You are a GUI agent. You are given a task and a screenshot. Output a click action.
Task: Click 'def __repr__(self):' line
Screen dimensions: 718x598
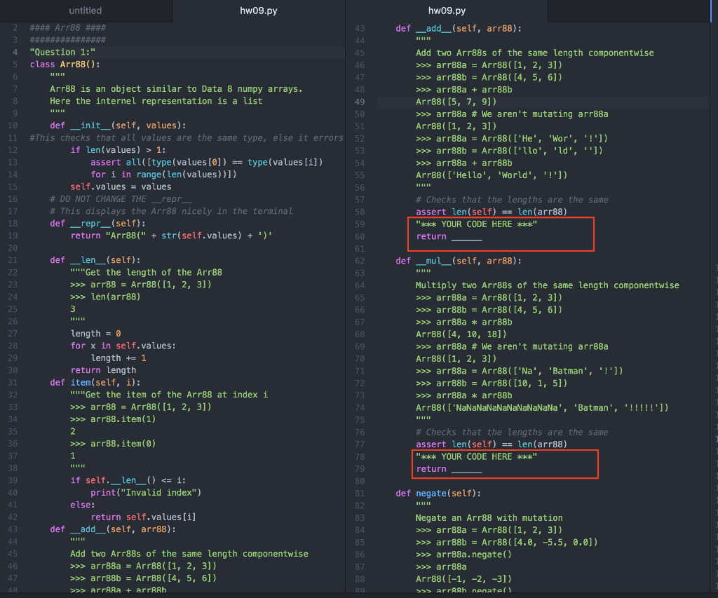(98, 224)
